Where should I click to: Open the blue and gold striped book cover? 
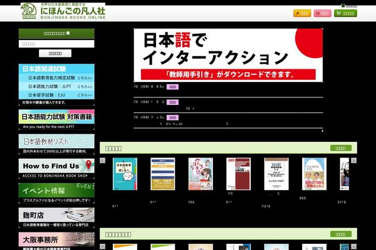coord(163,174)
